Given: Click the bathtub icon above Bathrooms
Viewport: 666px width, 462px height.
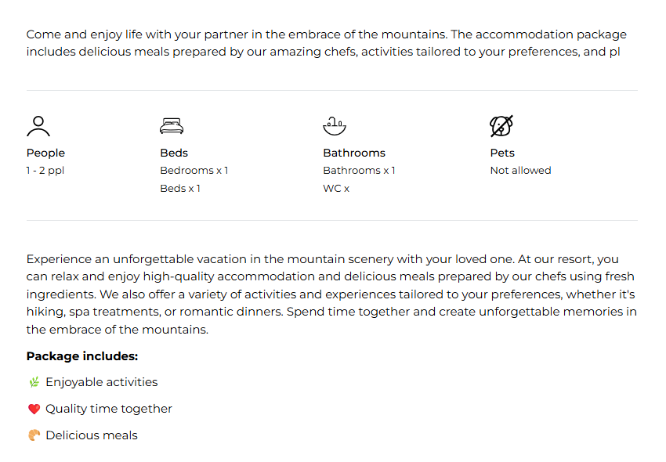Looking at the screenshot, I should click(x=335, y=126).
